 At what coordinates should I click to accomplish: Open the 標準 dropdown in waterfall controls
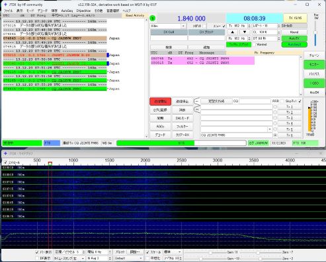180,252
